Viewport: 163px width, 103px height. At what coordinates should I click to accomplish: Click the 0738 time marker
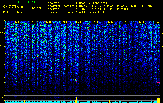[126, 22]
